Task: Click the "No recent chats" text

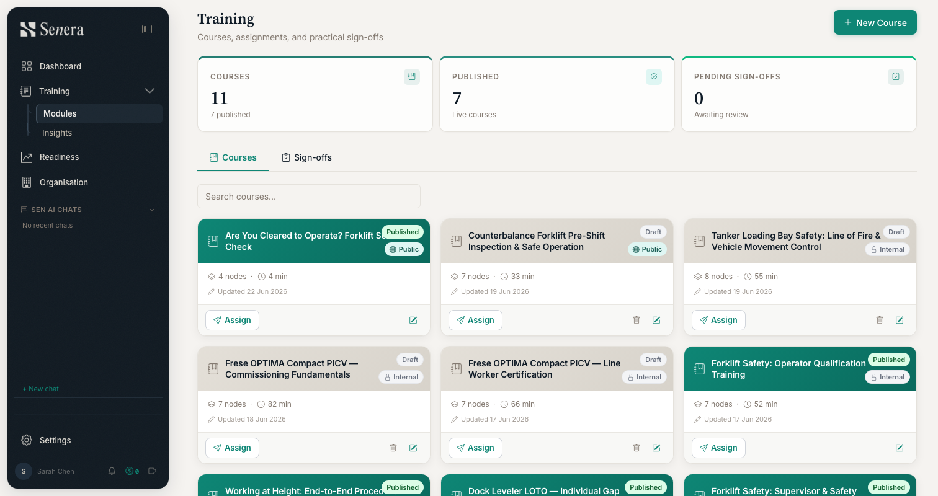Action: [x=48, y=225]
